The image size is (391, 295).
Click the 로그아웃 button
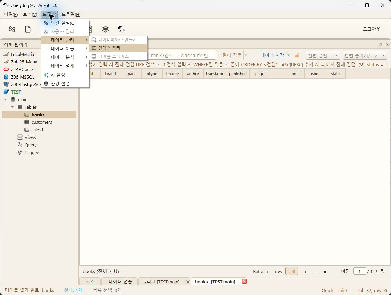(371, 29)
